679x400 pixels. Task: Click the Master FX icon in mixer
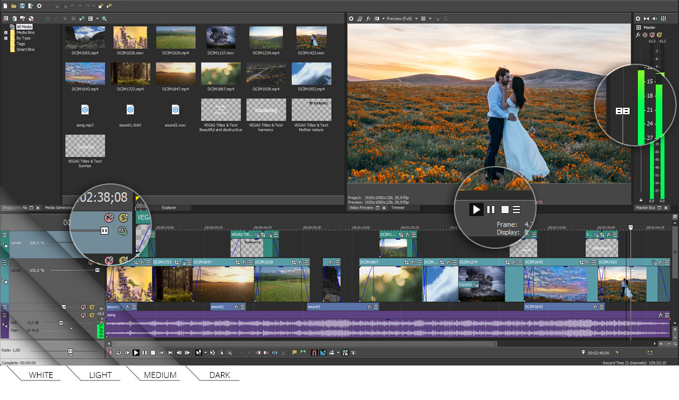click(638, 35)
